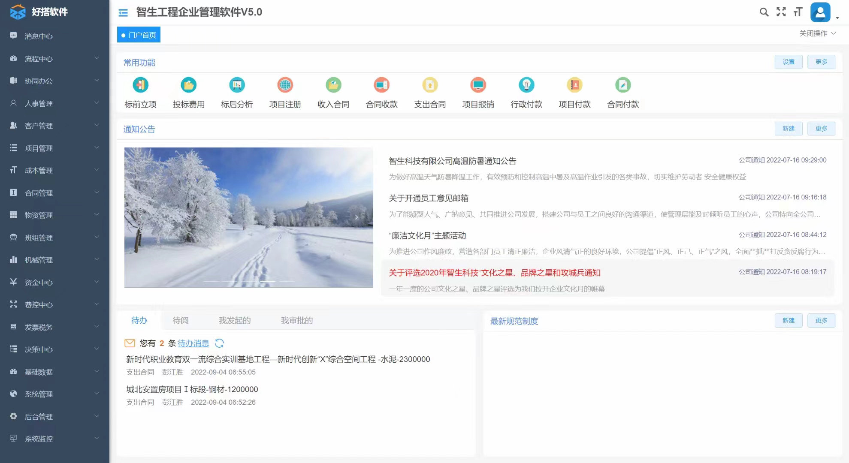The width and height of the screenshot is (849, 463).
Task: Click the search magnifier icon
Action: coord(764,12)
